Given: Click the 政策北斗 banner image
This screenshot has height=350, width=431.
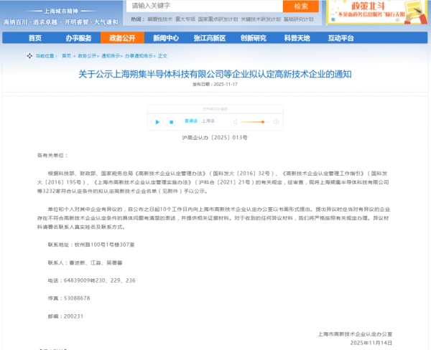Looking at the screenshot, I should click(x=377, y=12).
